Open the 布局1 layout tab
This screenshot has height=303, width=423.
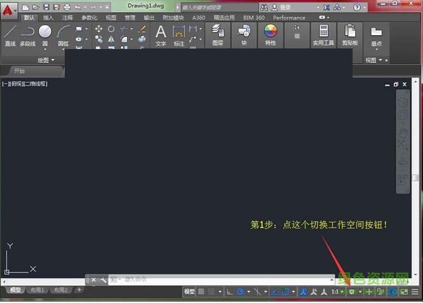coord(36,290)
